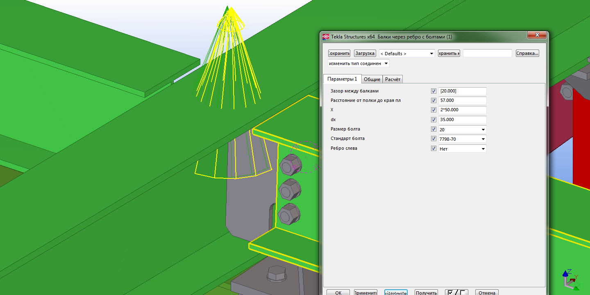Screen dimensions: 590x295
Task: Toggle the checkbox beside the dx field
Action: tap(433, 120)
